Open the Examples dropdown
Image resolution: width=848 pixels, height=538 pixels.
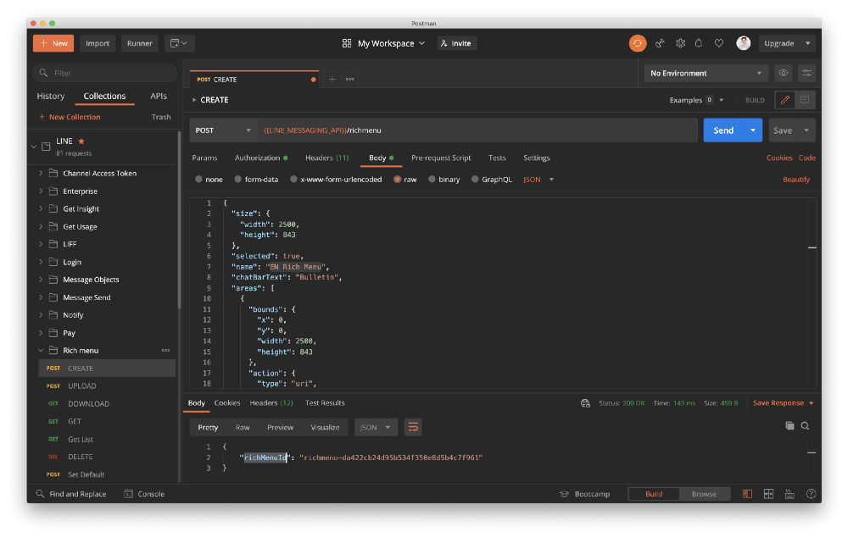pyautogui.click(x=696, y=100)
